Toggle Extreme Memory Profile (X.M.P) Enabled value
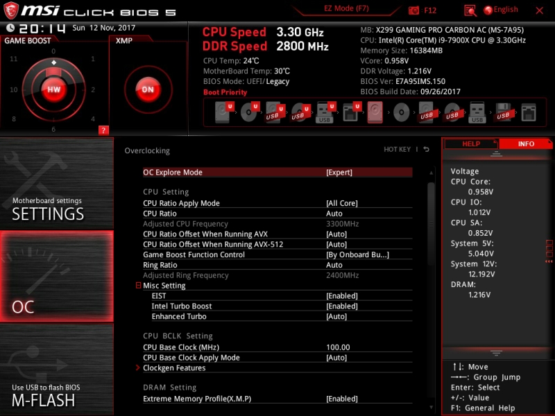The height and width of the screenshot is (416, 555). point(341,399)
